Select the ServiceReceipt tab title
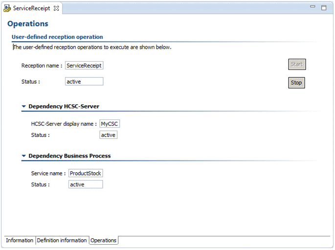Image resolution: width=335 pixels, height=250 pixels. pyautogui.click(x=31, y=8)
